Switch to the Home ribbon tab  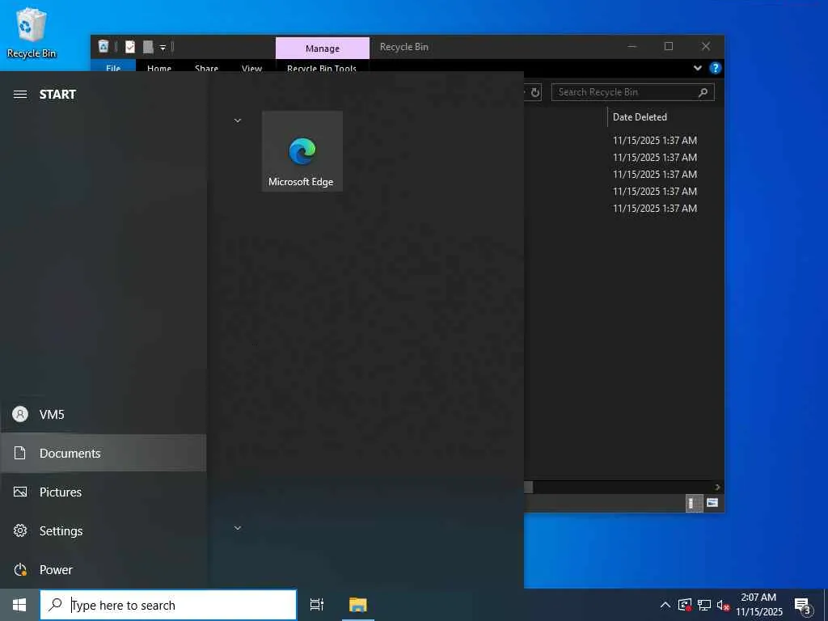(x=159, y=66)
